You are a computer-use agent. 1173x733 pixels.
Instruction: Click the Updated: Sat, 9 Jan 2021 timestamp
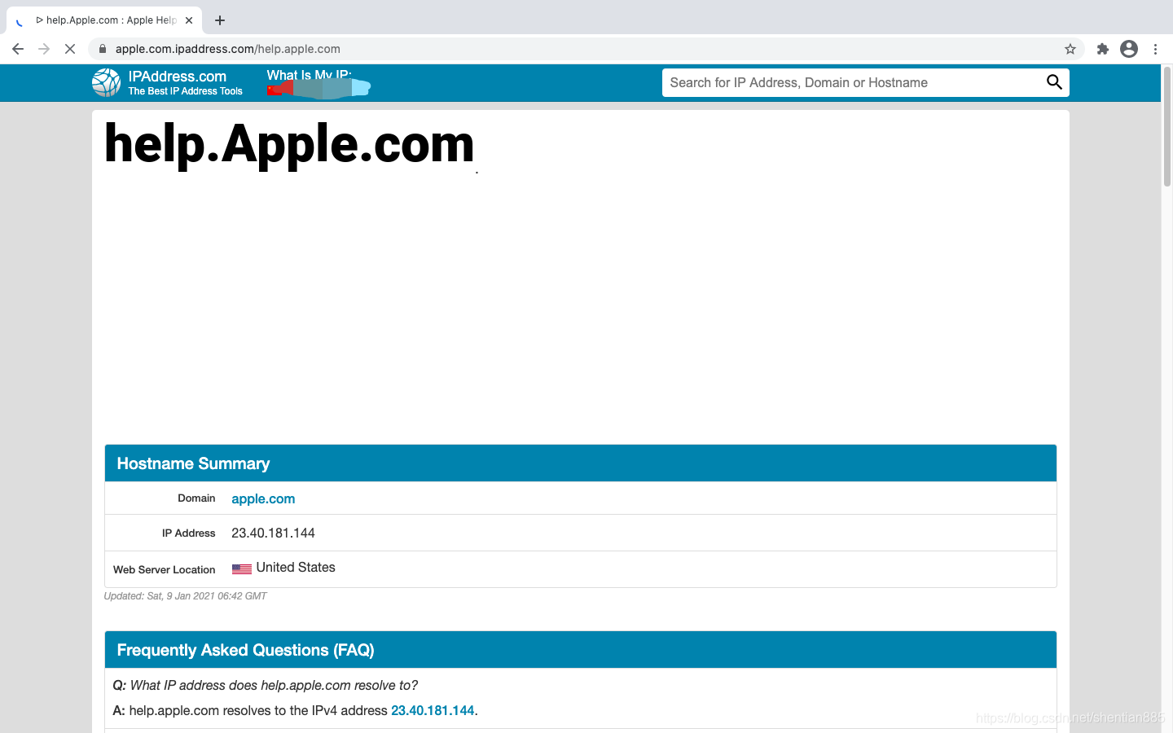(185, 596)
